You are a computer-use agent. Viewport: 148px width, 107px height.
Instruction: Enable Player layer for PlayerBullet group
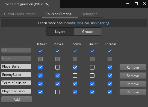point(58,67)
